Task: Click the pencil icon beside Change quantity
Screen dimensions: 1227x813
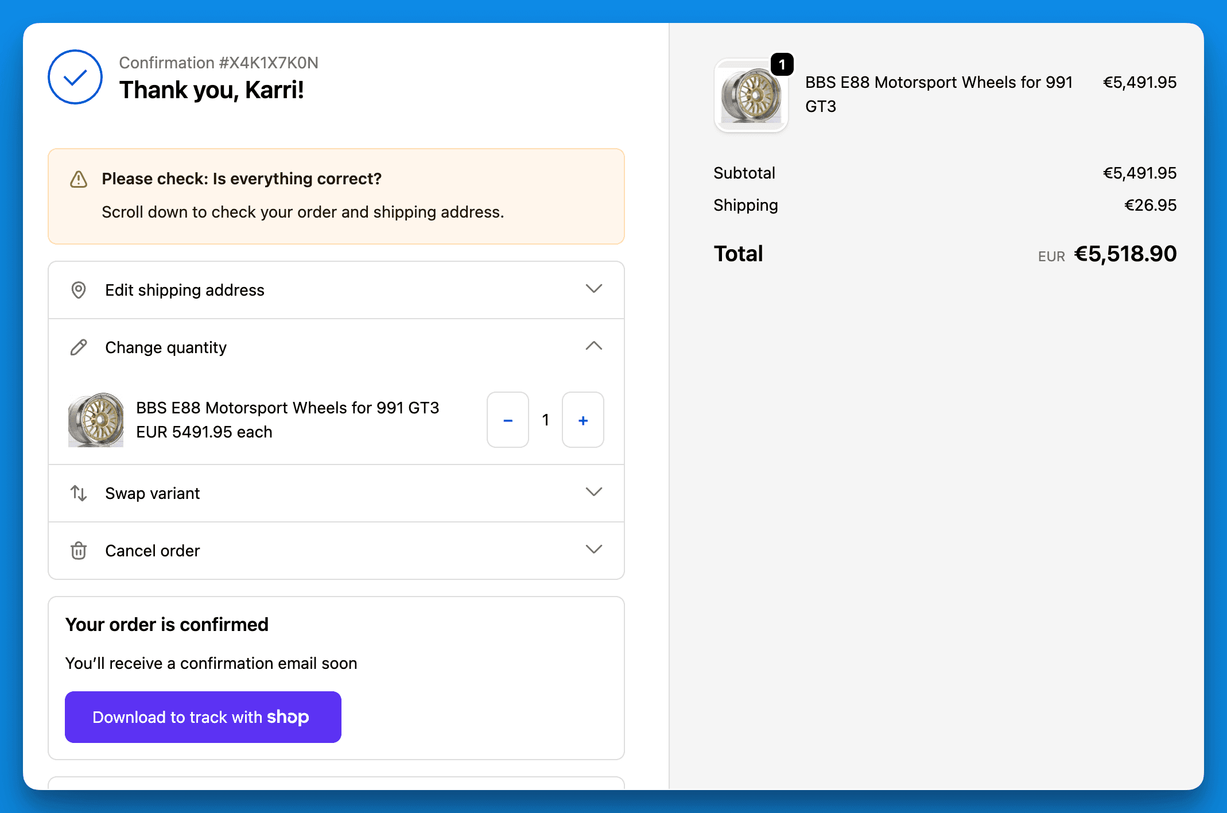Action: point(79,347)
